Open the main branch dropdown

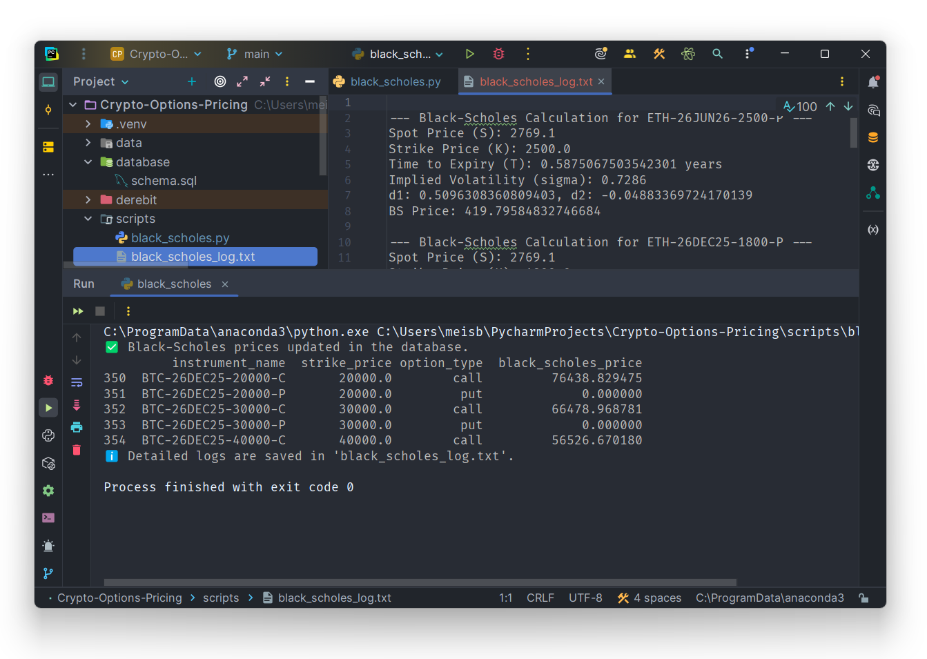(x=255, y=54)
